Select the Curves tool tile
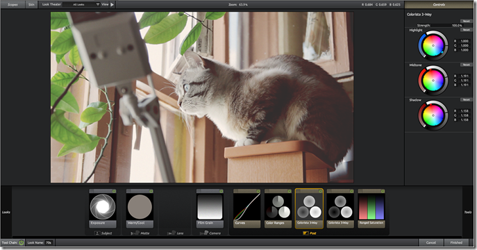This screenshot has height=250, width=477. click(247, 208)
